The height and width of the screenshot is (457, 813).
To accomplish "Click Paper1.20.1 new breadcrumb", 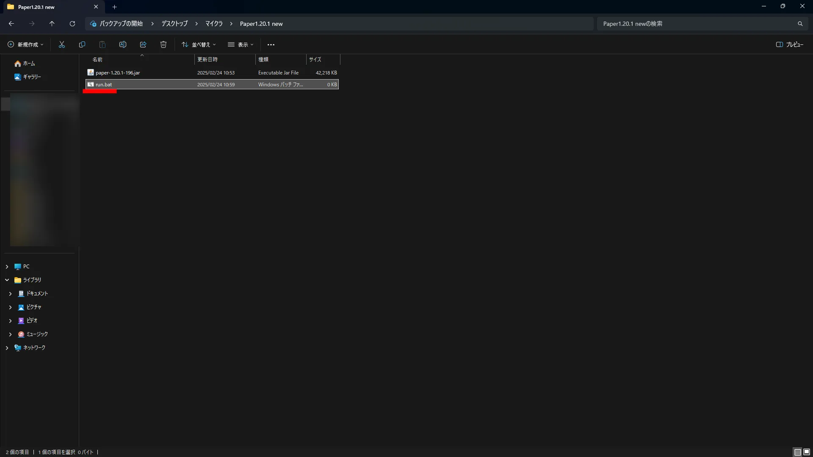I will click(261, 24).
